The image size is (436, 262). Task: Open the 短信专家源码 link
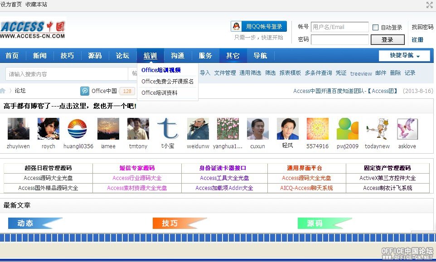coord(137,168)
